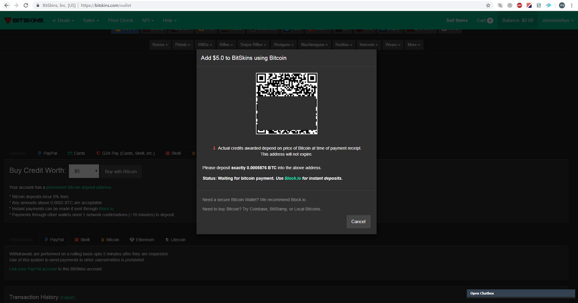Select the Skrill withdrawal tab
This screenshot has width=578, height=303.
coord(82,240)
